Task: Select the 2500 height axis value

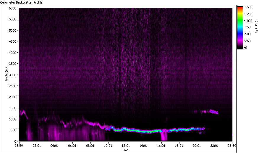Action: pyautogui.click(x=12, y=86)
